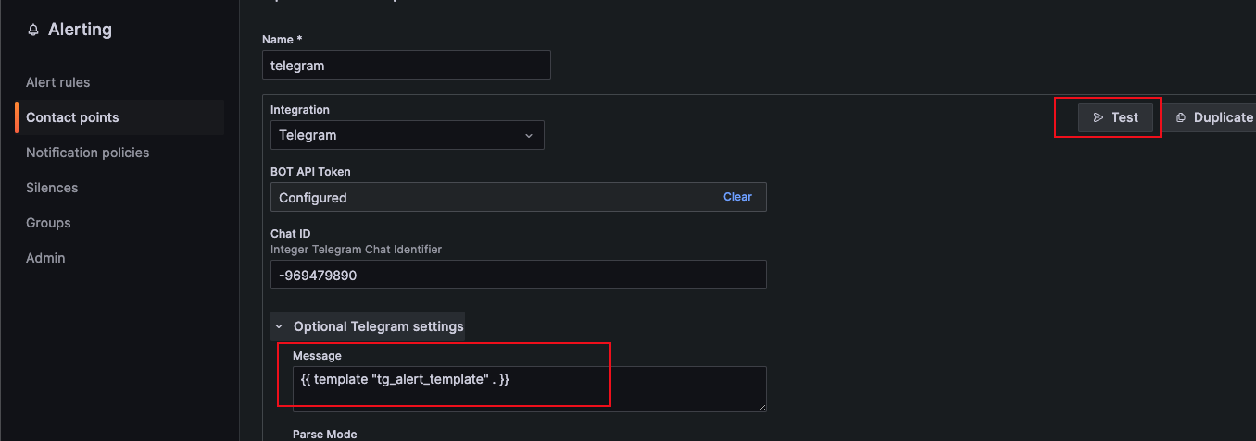Click the Alerting bell icon
This screenshot has width=1256, height=441.
click(x=33, y=31)
